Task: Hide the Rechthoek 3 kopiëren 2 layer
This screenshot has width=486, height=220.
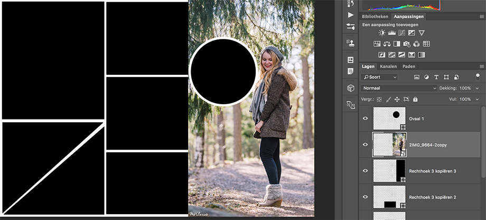Action: [x=366, y=197]
